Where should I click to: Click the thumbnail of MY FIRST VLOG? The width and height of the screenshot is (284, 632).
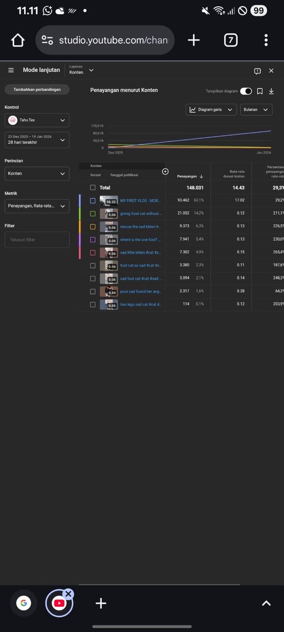pos(109,201)
